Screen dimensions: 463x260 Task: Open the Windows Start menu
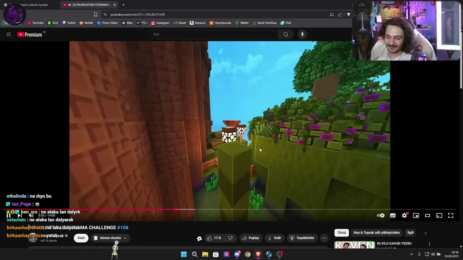click(x=184, y=254)
